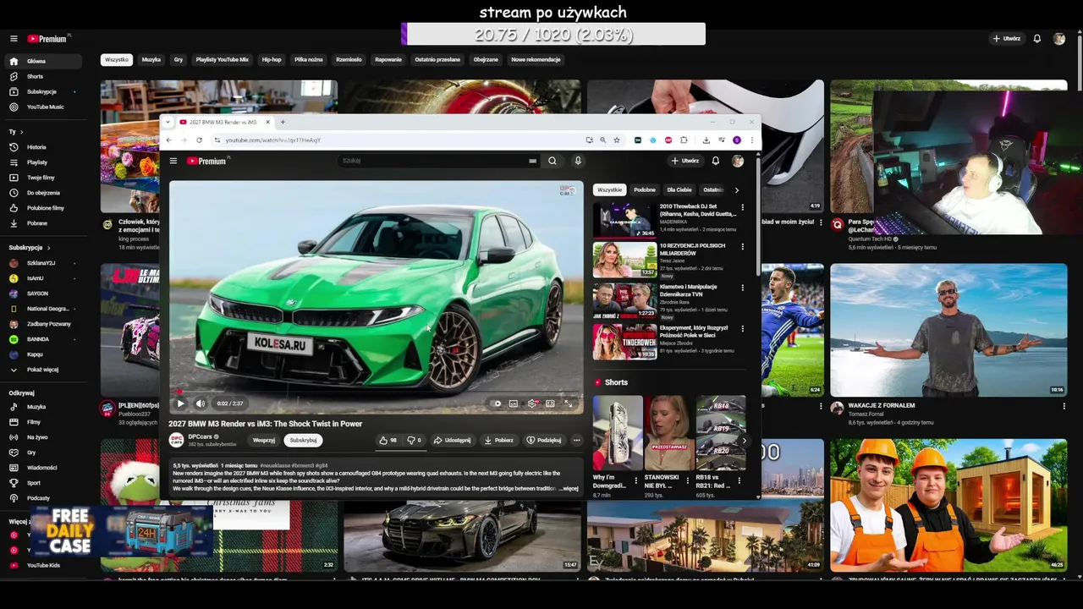Screen dimensions: 1083x609
Task: Open menu for 2010 Throwback DJ Set video
Action: coord(743,207)
